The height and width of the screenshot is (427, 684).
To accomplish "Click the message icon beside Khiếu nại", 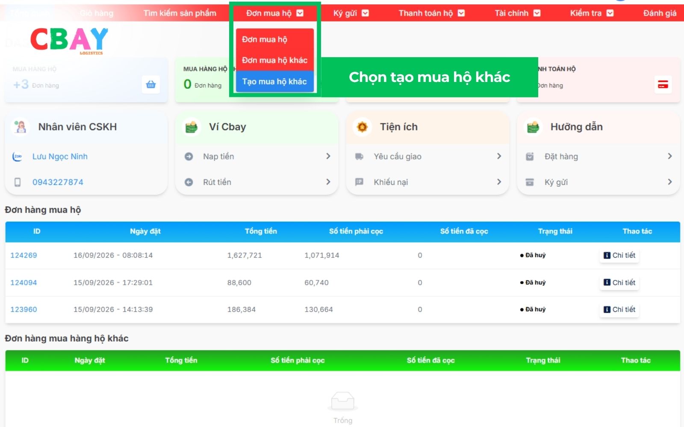I will (359, 182).
